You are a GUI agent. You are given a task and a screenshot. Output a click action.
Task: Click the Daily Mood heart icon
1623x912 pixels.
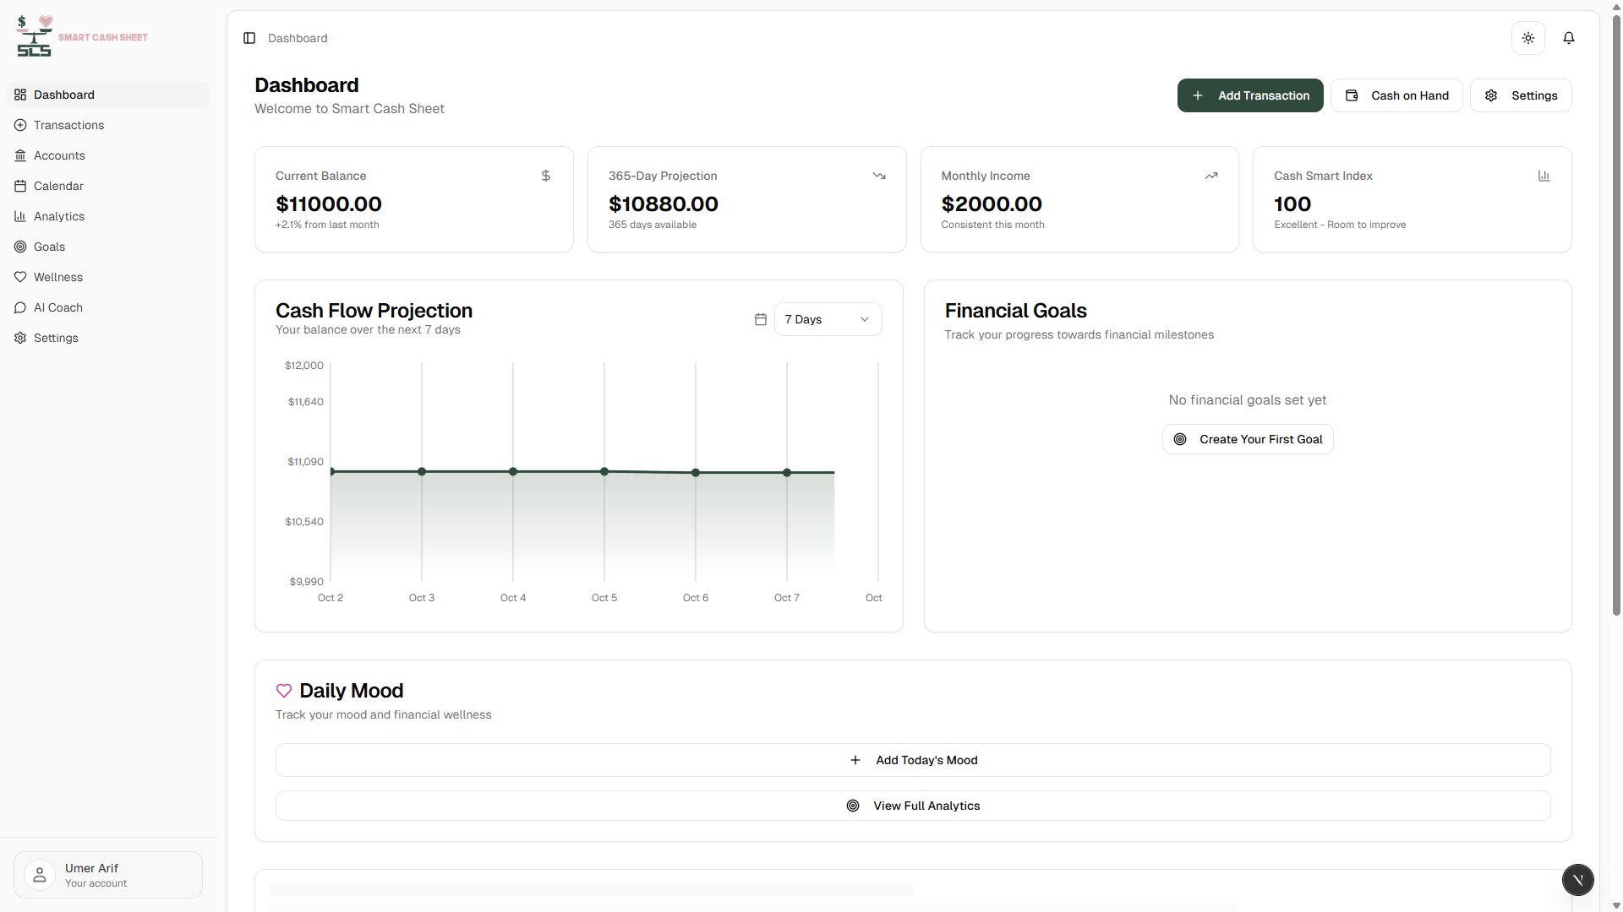pos(284,691)
